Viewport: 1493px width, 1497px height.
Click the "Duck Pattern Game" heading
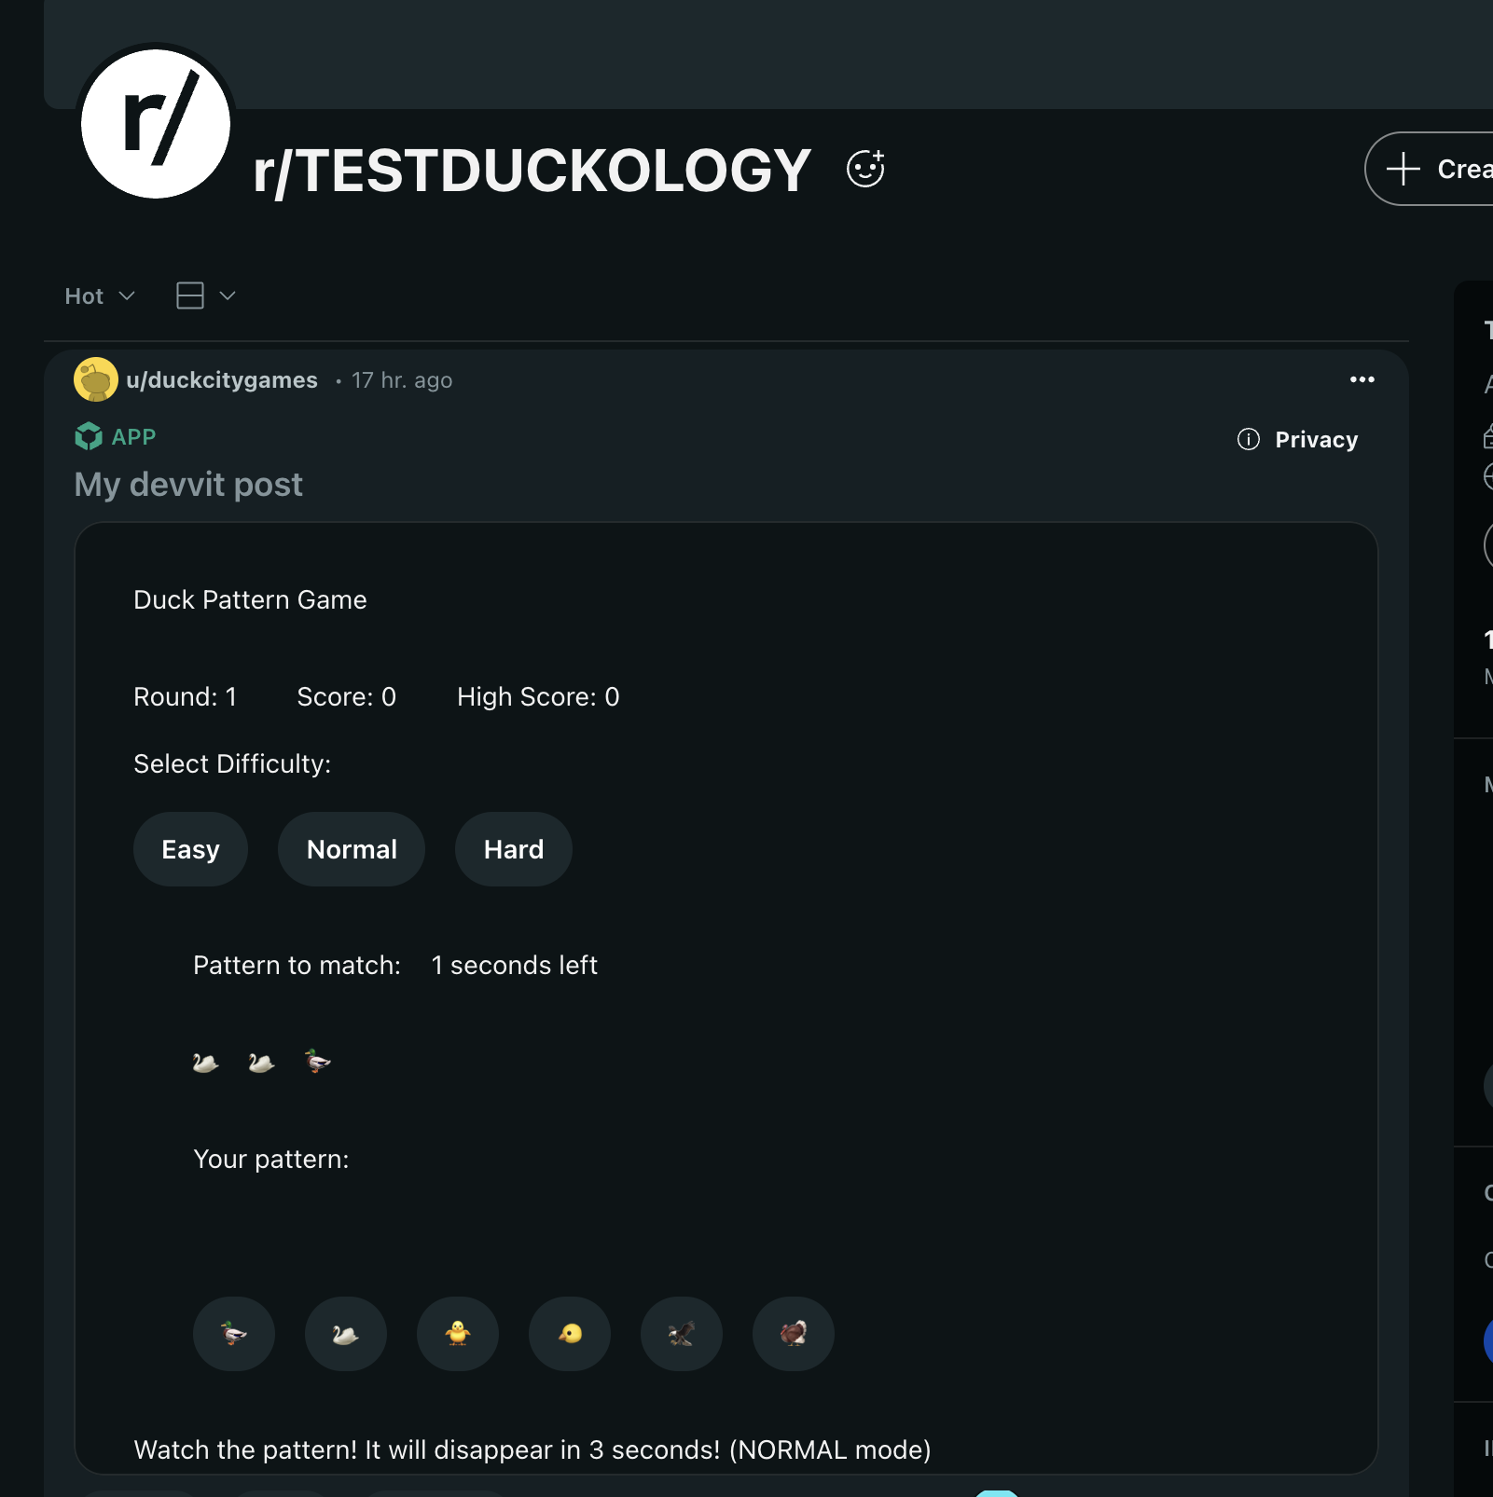pos(250,599)
